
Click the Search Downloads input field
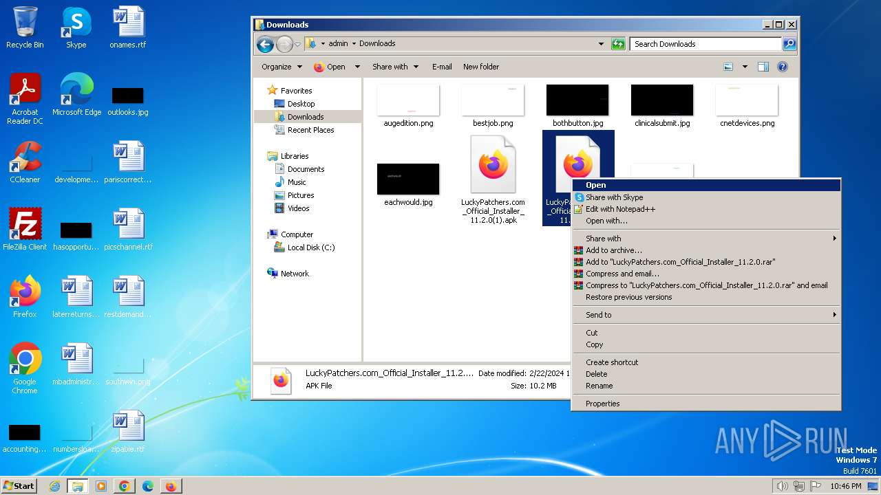click(707, 44)
